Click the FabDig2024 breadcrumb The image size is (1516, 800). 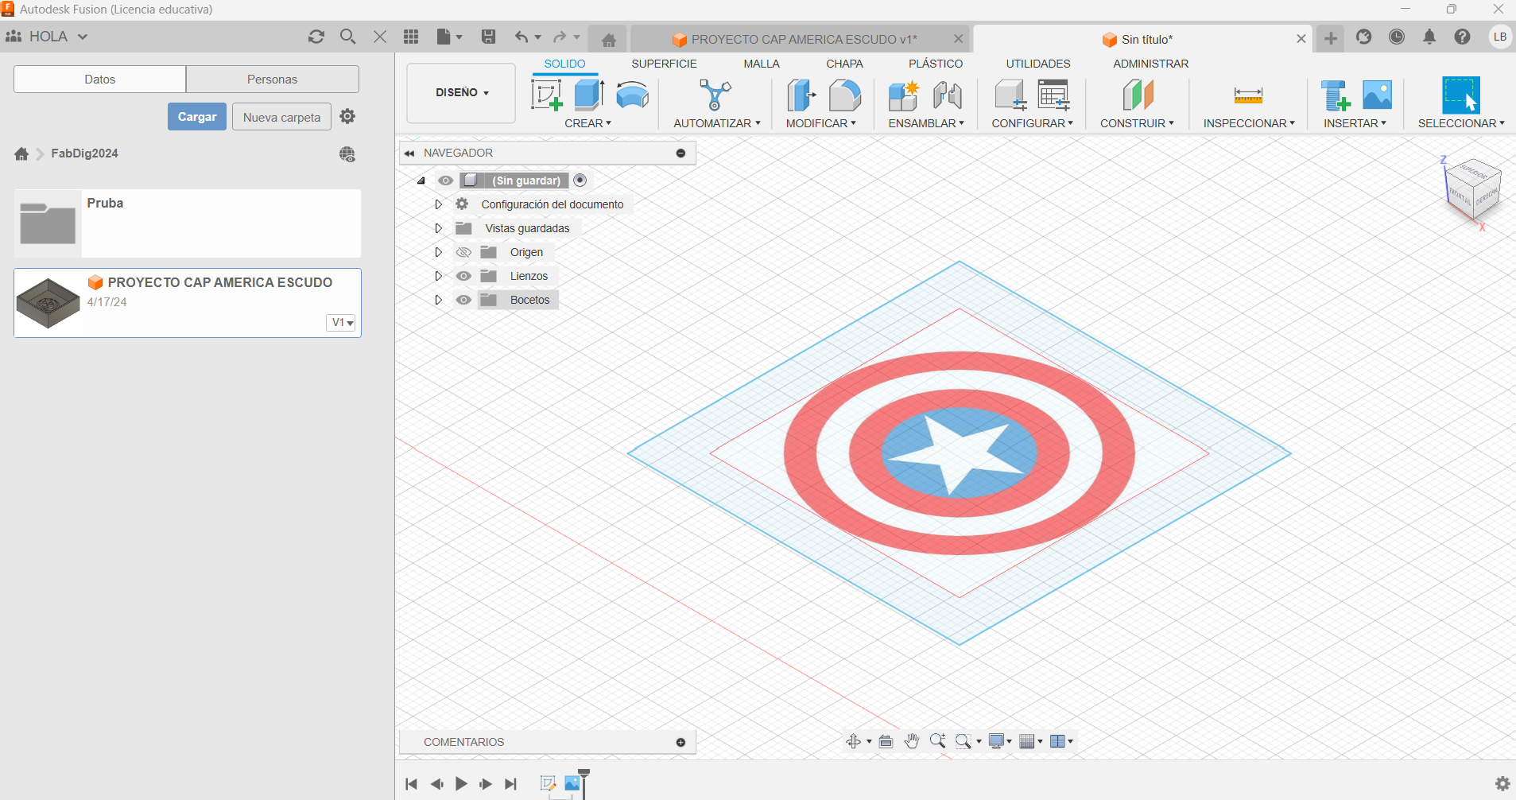click(84, 153)
